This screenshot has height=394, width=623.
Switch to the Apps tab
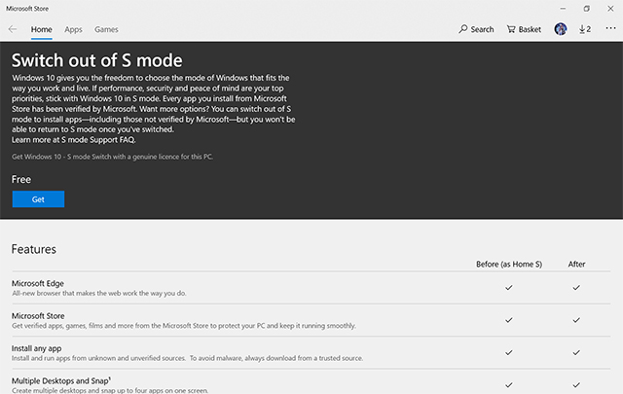click(x=73, y=29)
